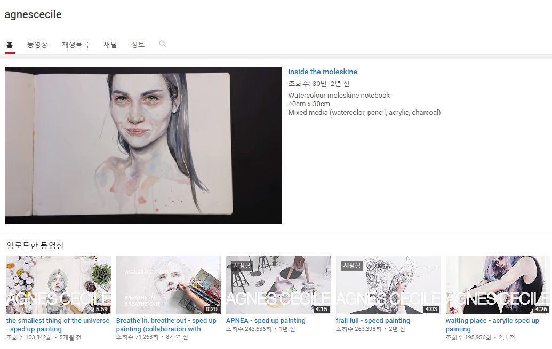Screen dimensions: 552x349
Task: Open 'Breathe in, breathe out' video thumbnail
Action: tap(169, 285)
